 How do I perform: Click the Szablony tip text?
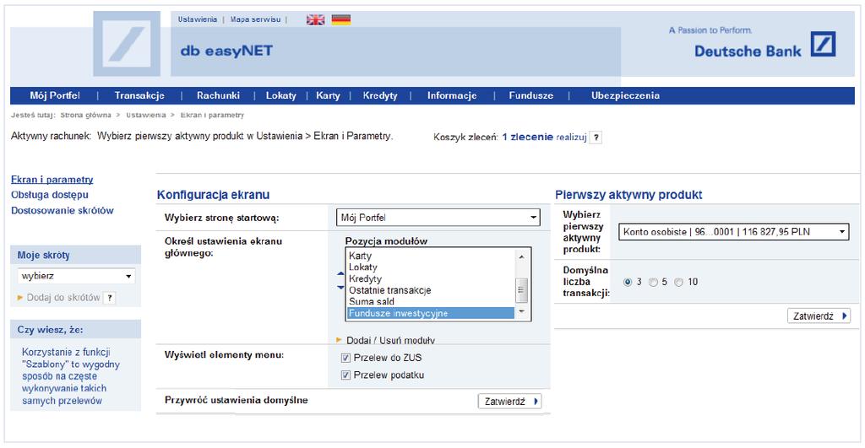[x=71, y=376]
